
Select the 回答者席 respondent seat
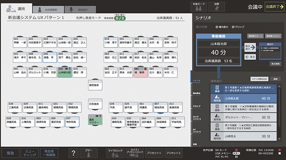point(95,104)
